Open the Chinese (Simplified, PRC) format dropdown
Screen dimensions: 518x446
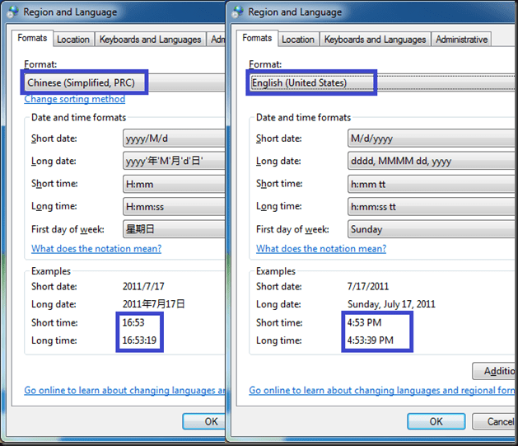point(124,82)
